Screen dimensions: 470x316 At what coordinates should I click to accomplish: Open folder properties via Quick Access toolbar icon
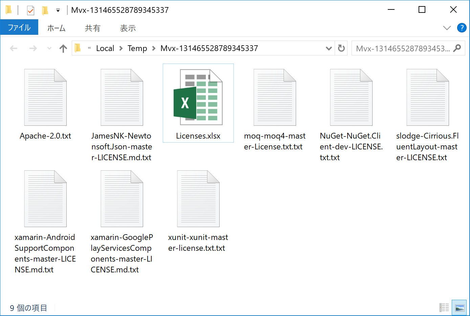click(x=30, y=10)
